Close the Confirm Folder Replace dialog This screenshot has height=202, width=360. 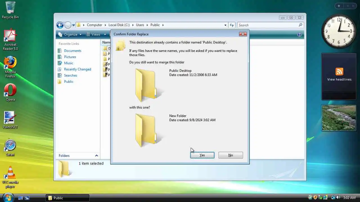pyautogui.click(x=243, y=34)
